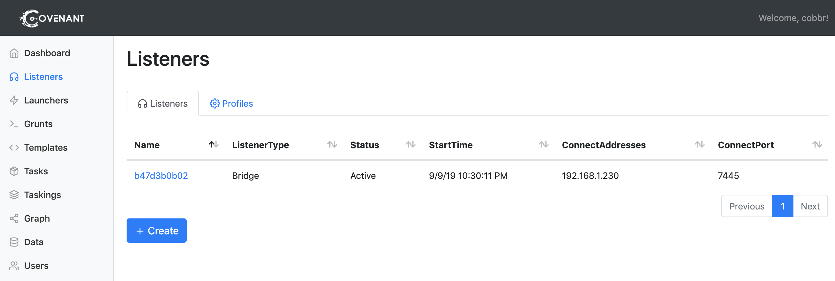Image resolution: width=835 pixels, height=281 pixels.
Task: Click the Listeners headphones icon in the sidebar
Action: (x=14, y=77)
